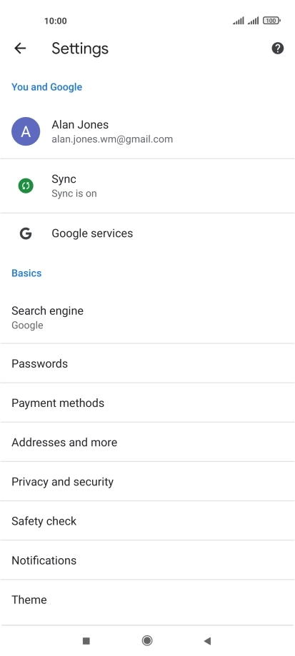Open Theme settings
295x656 pixels.
click(147, 600)
